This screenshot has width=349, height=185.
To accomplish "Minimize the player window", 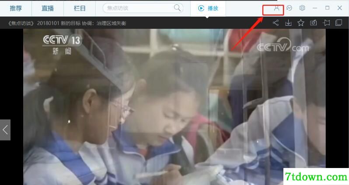I will point(315,8).
